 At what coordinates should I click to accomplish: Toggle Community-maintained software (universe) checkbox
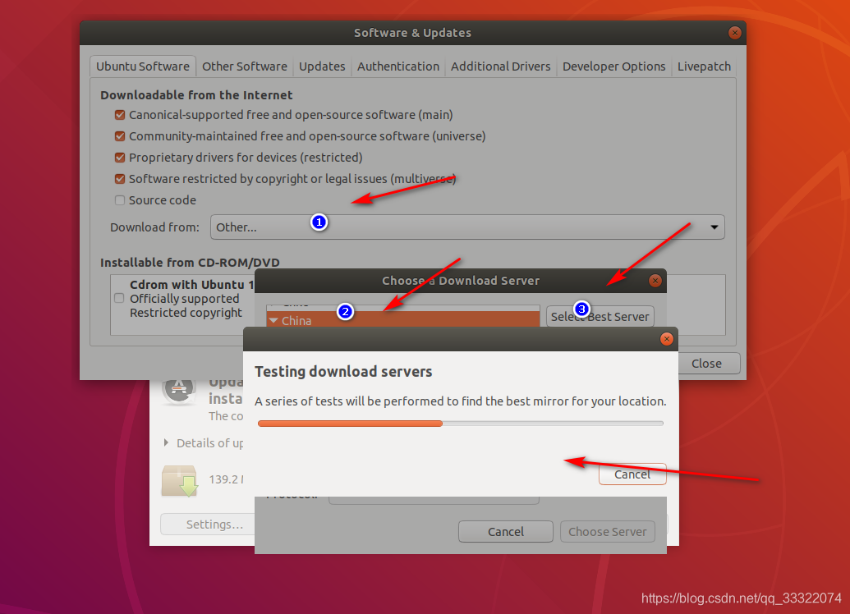[x=120, y=136]
